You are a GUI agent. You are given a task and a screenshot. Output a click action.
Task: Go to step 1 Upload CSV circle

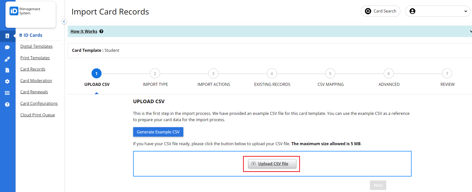coord(97,74)
